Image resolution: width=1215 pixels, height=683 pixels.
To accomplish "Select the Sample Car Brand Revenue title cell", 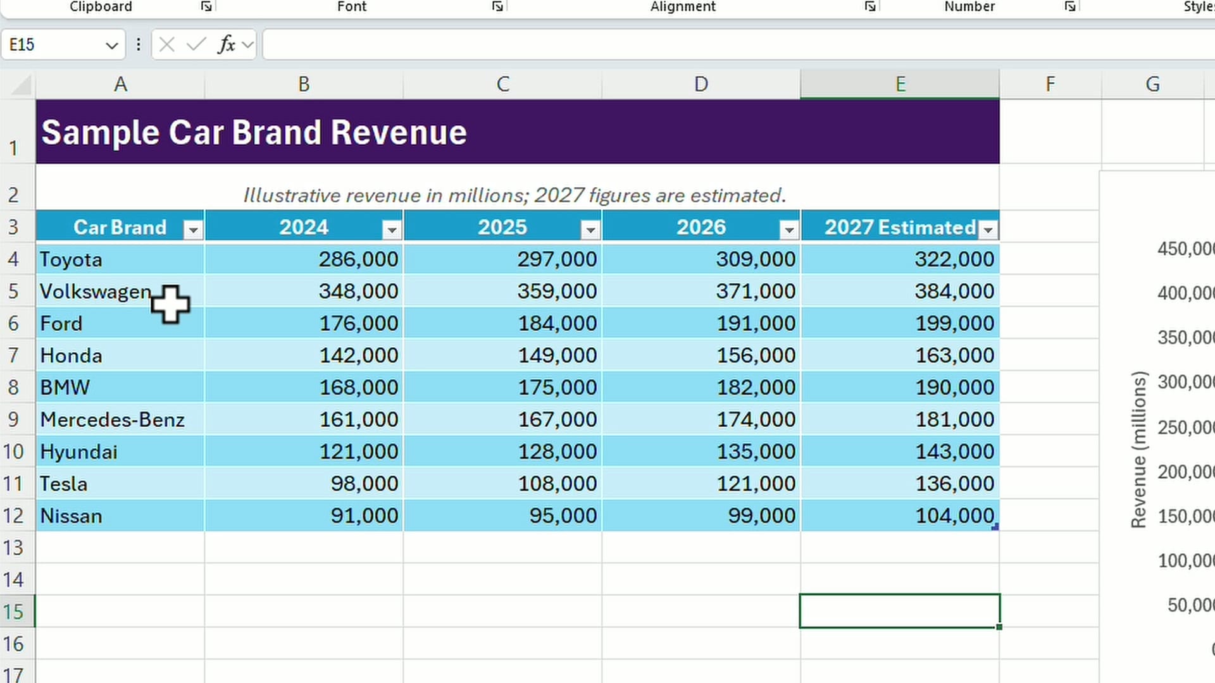I will click(518, 132).
